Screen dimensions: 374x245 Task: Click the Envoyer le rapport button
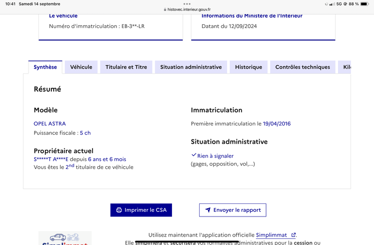232,210
